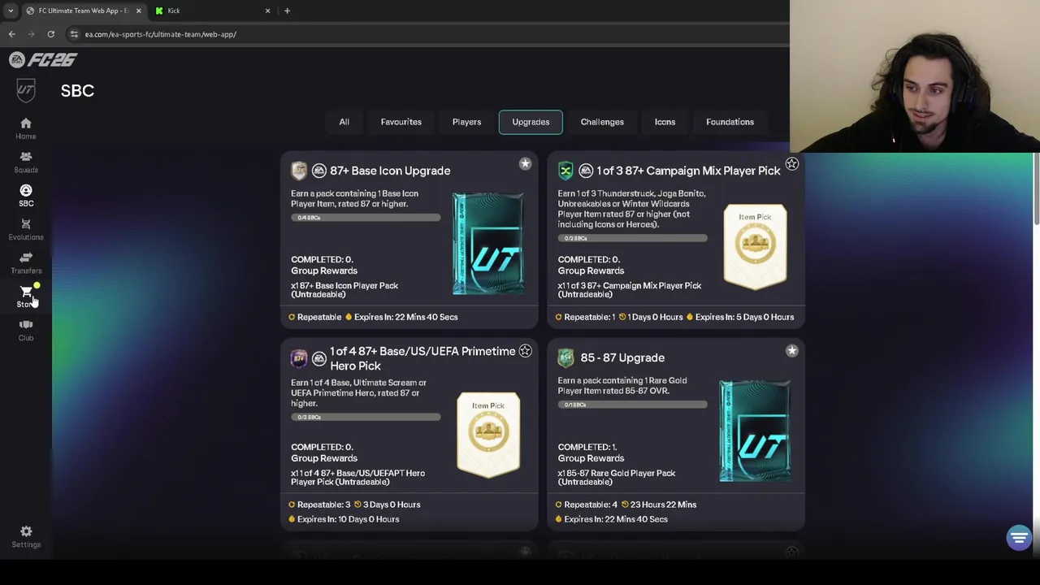Go to Transfers in the sidebar

(x=26, y=262)
